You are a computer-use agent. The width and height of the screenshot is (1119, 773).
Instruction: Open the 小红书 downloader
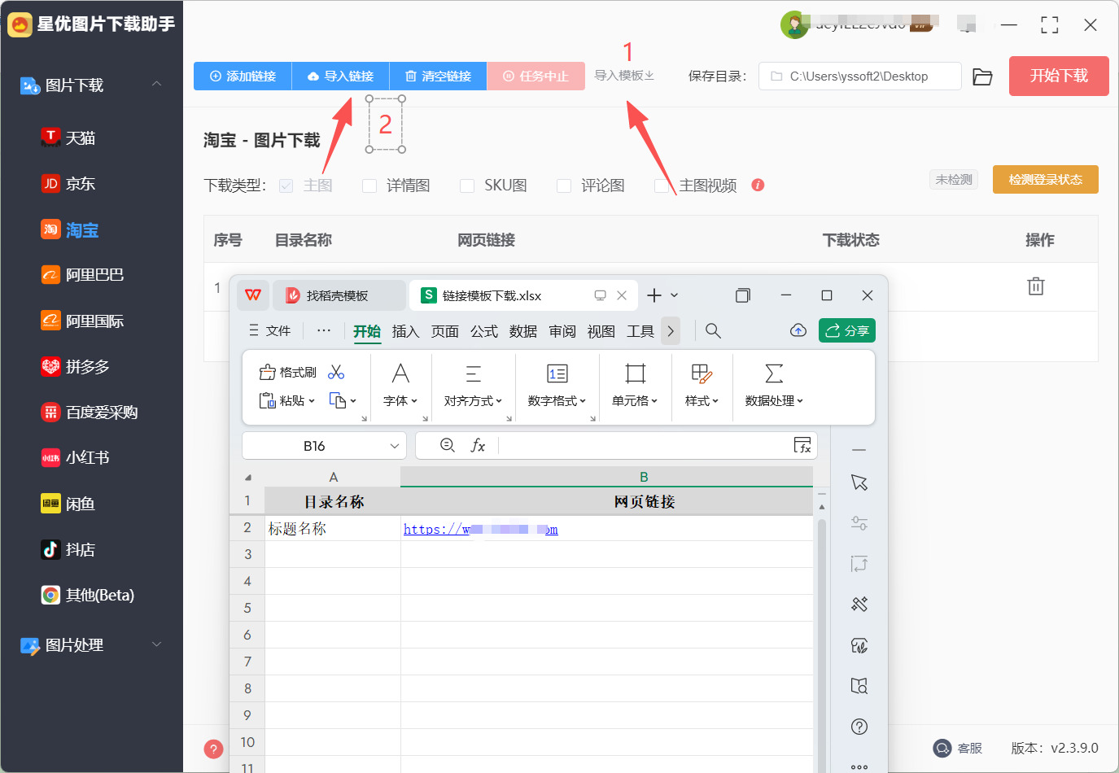[75, 458]
